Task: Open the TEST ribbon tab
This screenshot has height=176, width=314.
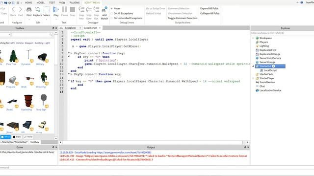Action: pyautogui.click(x=52, y=2)
